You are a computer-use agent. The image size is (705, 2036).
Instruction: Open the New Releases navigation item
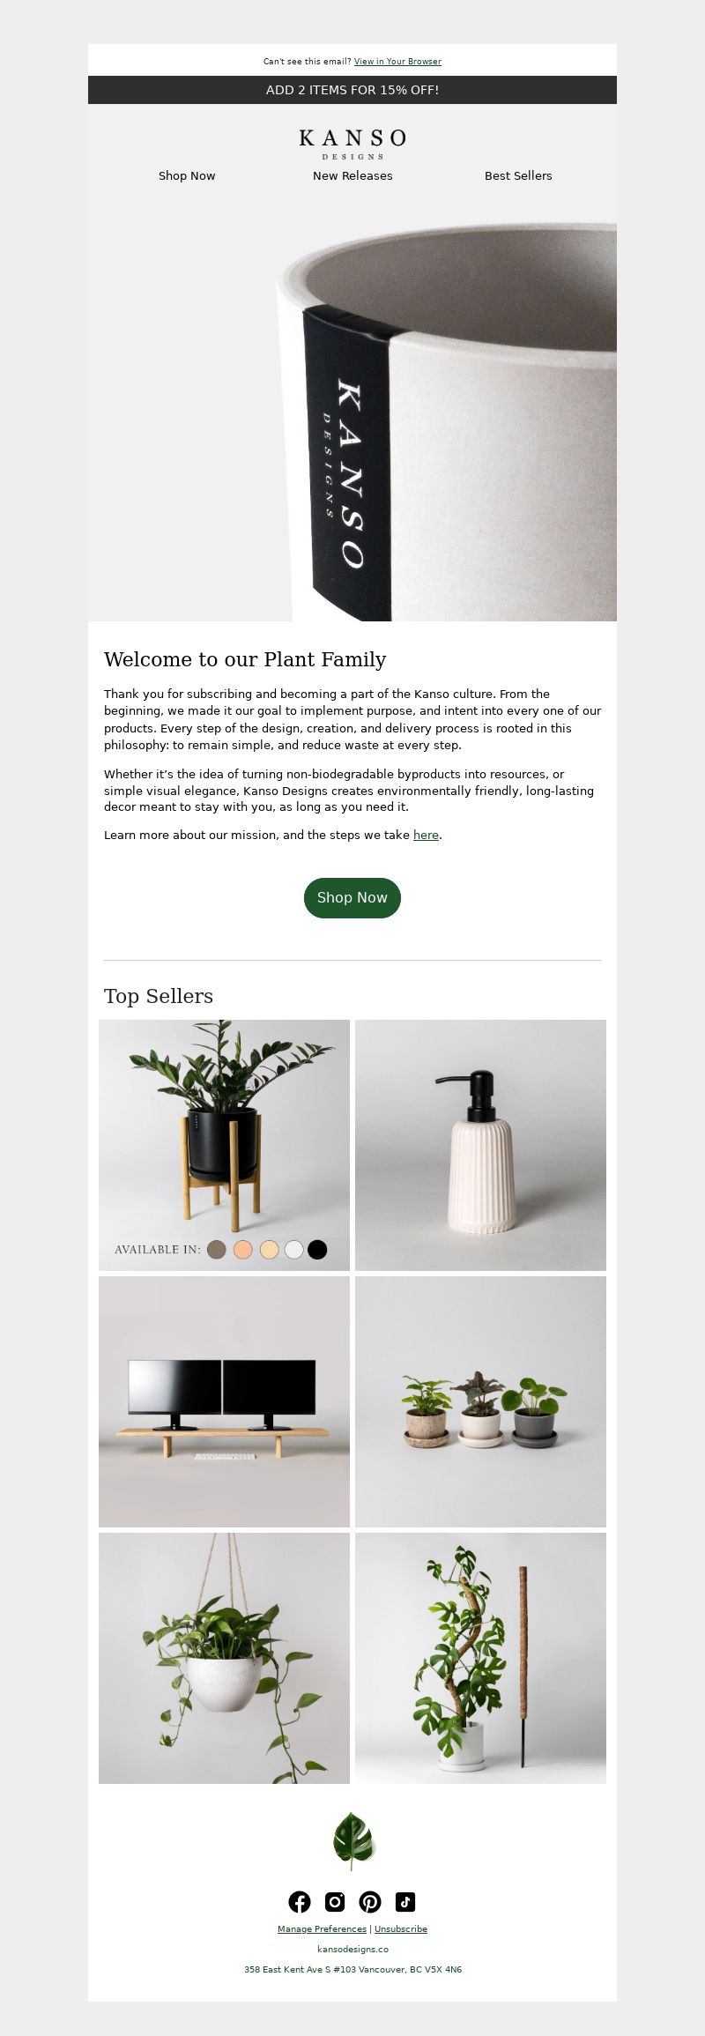point(352,175)
